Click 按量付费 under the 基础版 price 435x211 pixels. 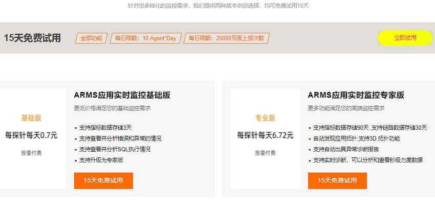point(31,153)
